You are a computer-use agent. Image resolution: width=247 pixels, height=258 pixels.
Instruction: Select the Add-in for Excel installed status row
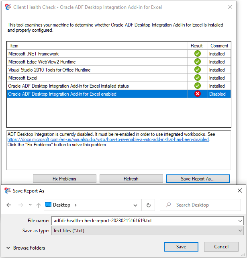(119, 86)
